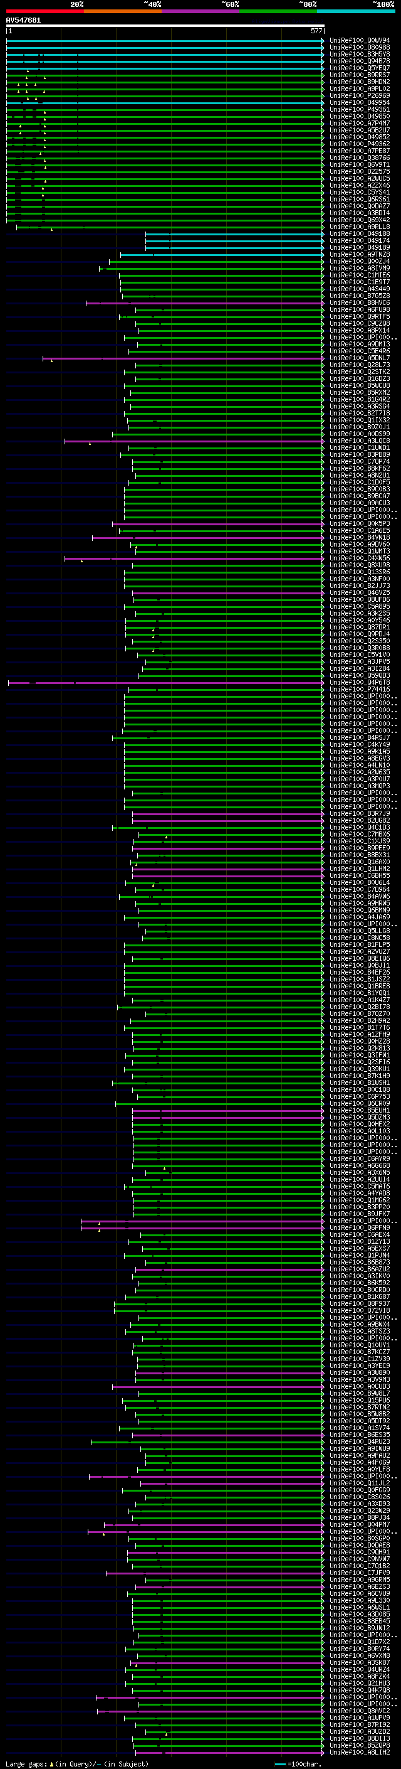Select hit UniRef100_Q94B78

click(x=359, y=61)
